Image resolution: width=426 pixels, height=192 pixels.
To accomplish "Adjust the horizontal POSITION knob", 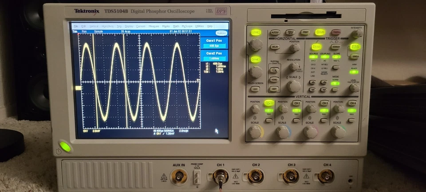I will tap(295, 48).
